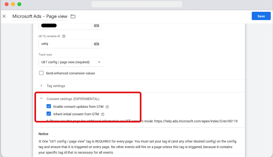Rename the tag title Microsoft Ads – Page view
The image size is (273, 157).
[40, 16]
